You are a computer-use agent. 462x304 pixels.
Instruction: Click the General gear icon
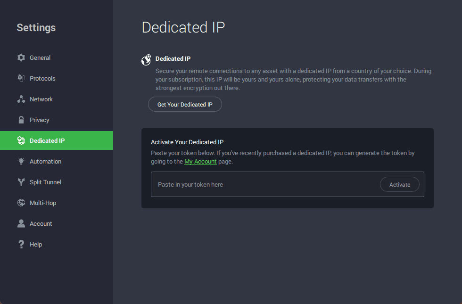[21, 58]
